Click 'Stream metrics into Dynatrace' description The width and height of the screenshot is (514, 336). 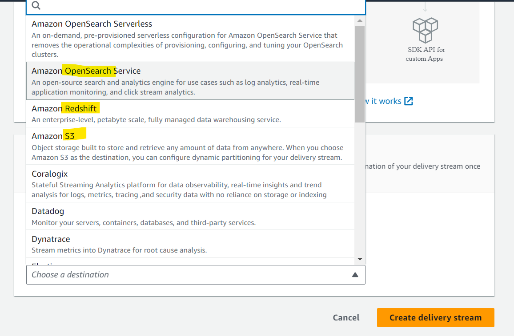[x=119, y=250]
